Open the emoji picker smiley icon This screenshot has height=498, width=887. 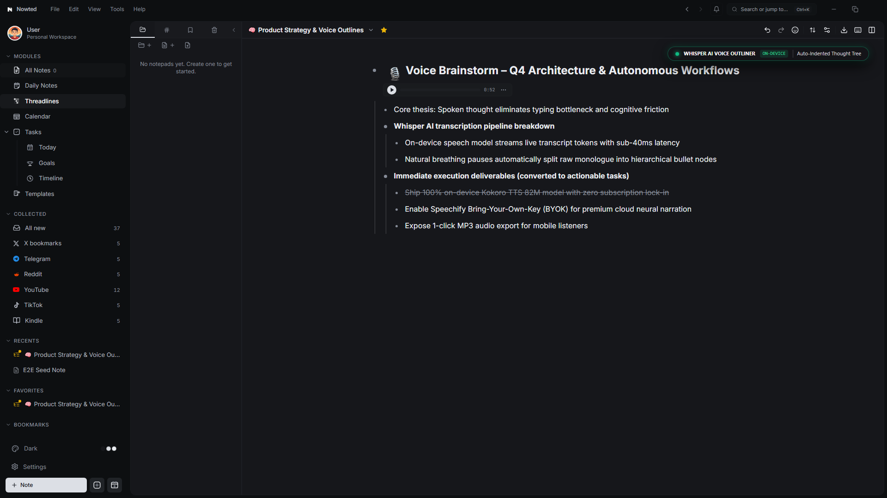[795, 30]
